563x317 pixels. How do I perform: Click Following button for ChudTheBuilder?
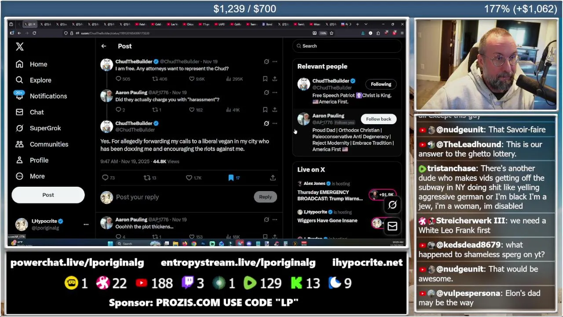click(x=381, y=84)
